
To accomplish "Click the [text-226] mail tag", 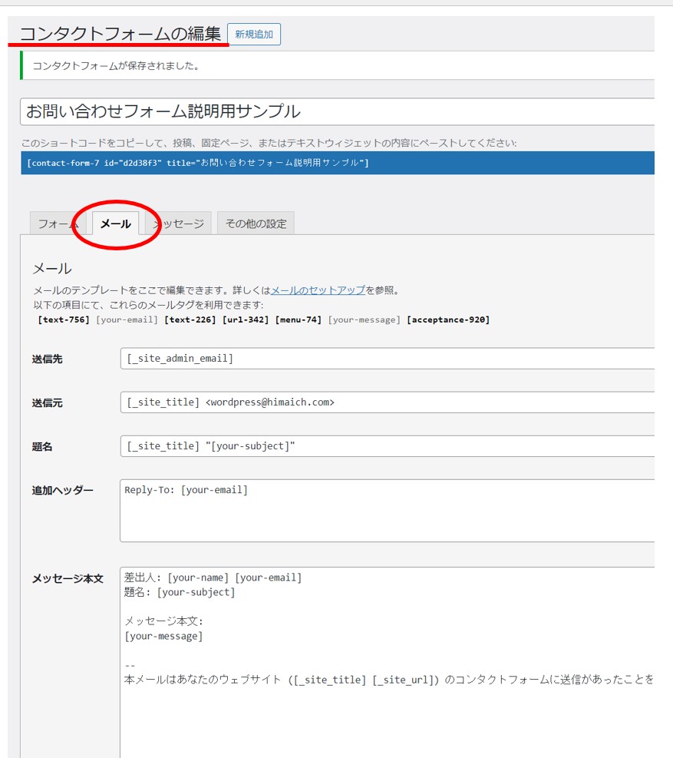I will (x=190, y=319).
